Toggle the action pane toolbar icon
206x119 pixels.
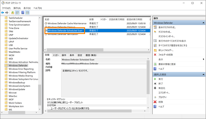tap(27, 13)
